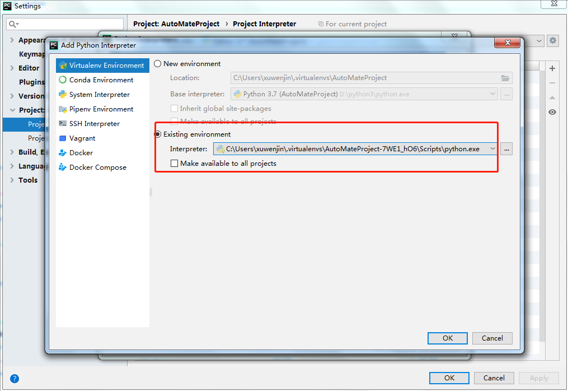Open Pipenv Environment option

102,109
